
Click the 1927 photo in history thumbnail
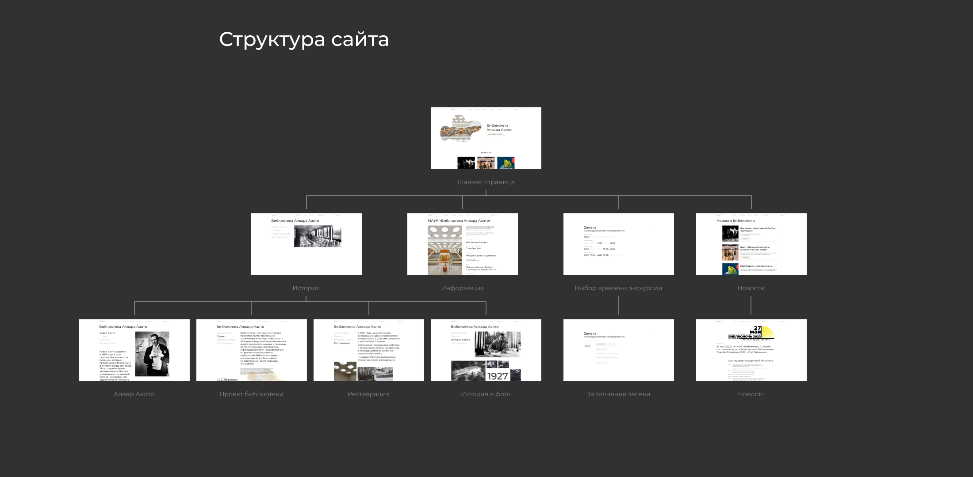point(498,376)
